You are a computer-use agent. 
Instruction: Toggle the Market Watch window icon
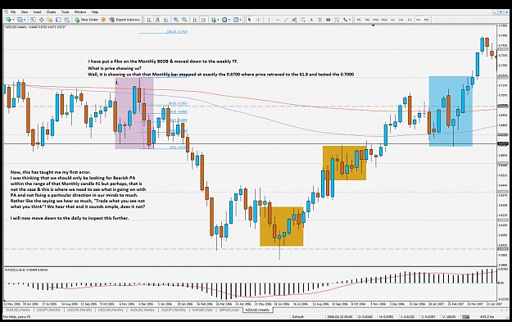tap(33, 20)
